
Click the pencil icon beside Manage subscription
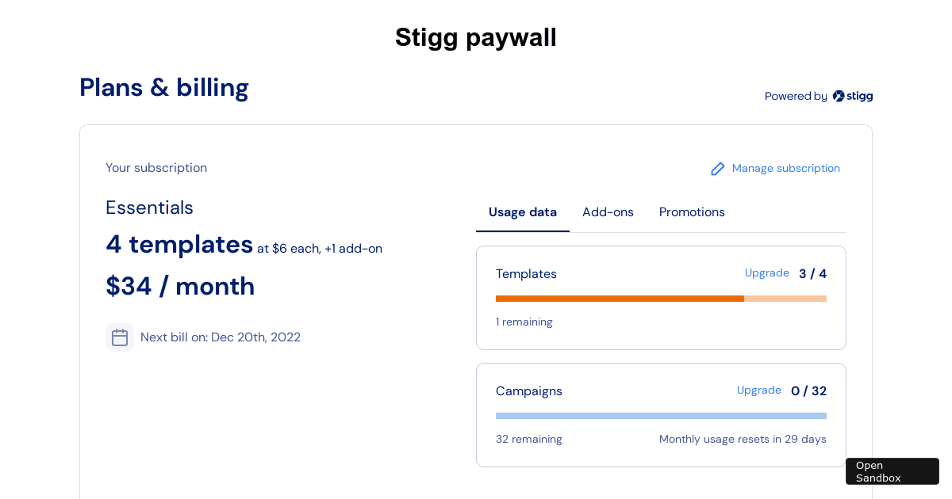point(718,169)
